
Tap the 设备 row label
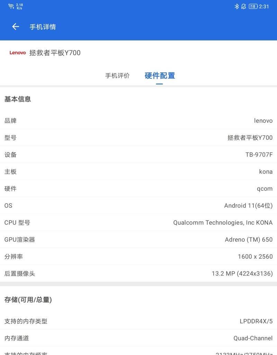coord(10,155)
